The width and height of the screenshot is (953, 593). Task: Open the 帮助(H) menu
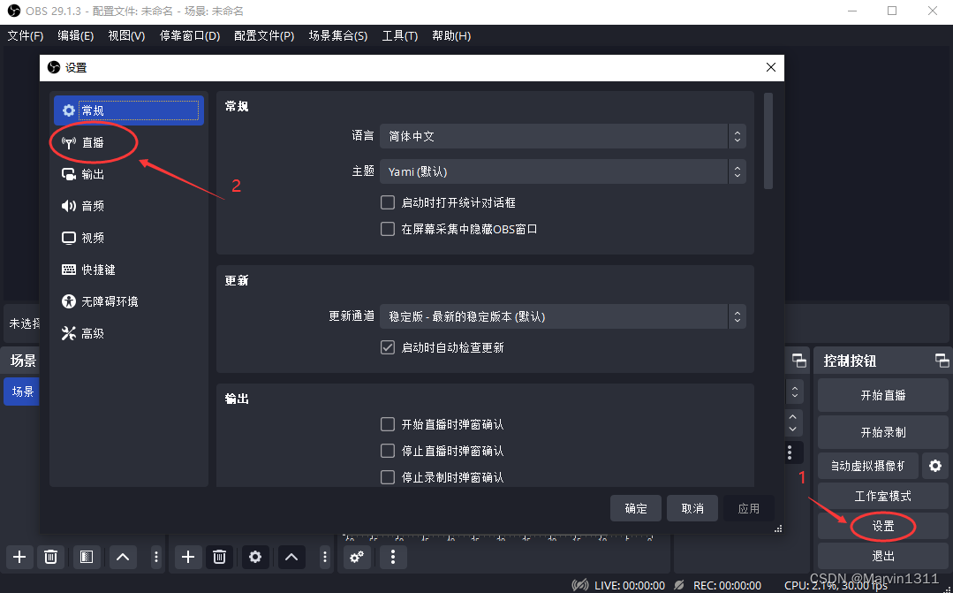pyautogui.click(x=451, y=35)
